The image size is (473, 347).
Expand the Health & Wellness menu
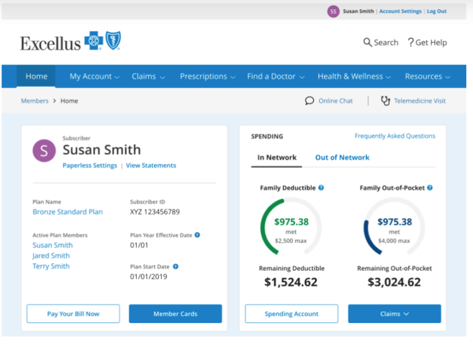[x=354, y=76]
